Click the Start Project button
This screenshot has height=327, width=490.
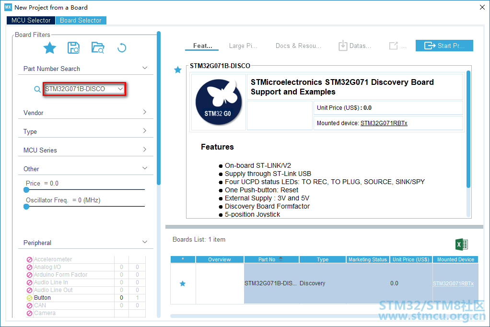click(x=444, y=46)
